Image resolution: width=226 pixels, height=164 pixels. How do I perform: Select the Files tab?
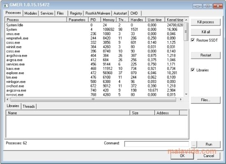tap(60, 13)
